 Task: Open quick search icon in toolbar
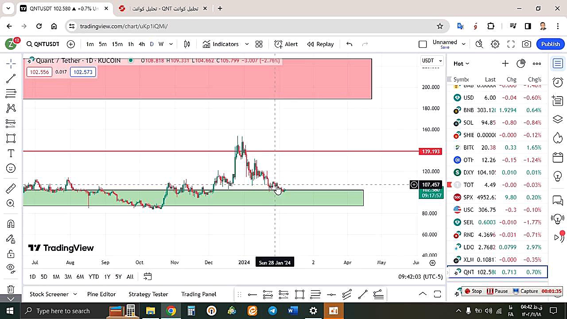pyautogui.click(x=479, y=44)
